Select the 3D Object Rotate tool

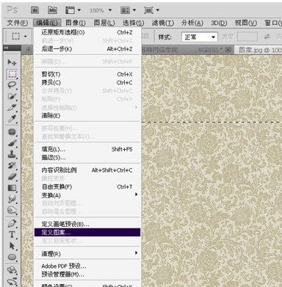(12, 270)
